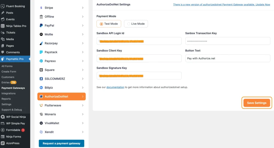Click the AuthorizeDotNet logo icon

pyautogui.click(x=41, y=97)
